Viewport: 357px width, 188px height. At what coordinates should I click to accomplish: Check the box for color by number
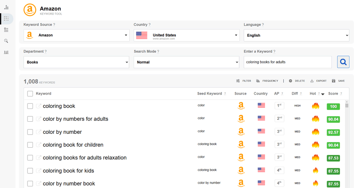[30, 132]
